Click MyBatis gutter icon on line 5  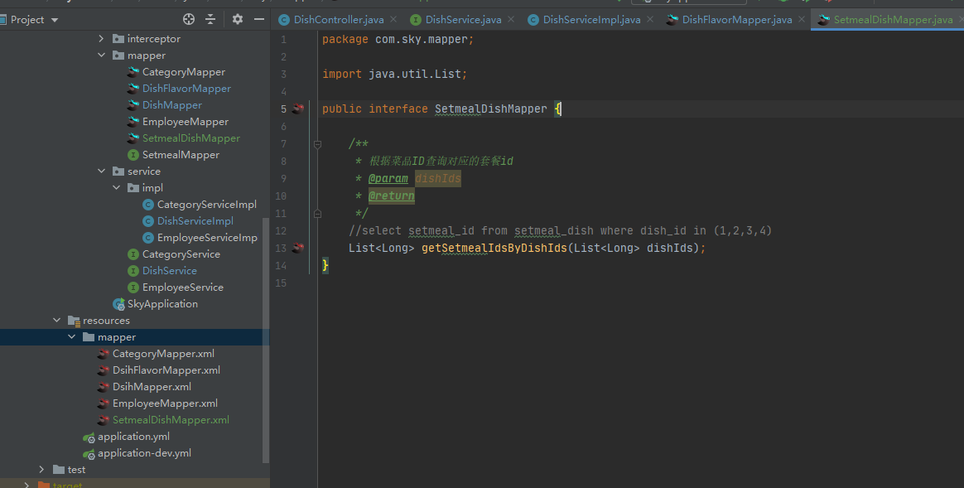click(298, 109)
